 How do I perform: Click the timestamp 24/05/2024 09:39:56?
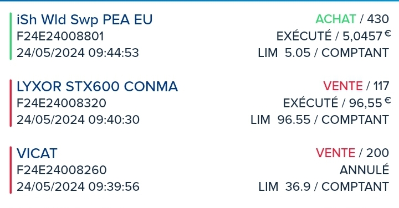[x=78, y=186]
